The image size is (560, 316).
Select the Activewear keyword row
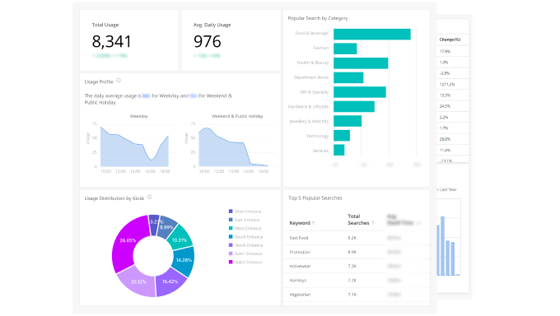point(356,267)
